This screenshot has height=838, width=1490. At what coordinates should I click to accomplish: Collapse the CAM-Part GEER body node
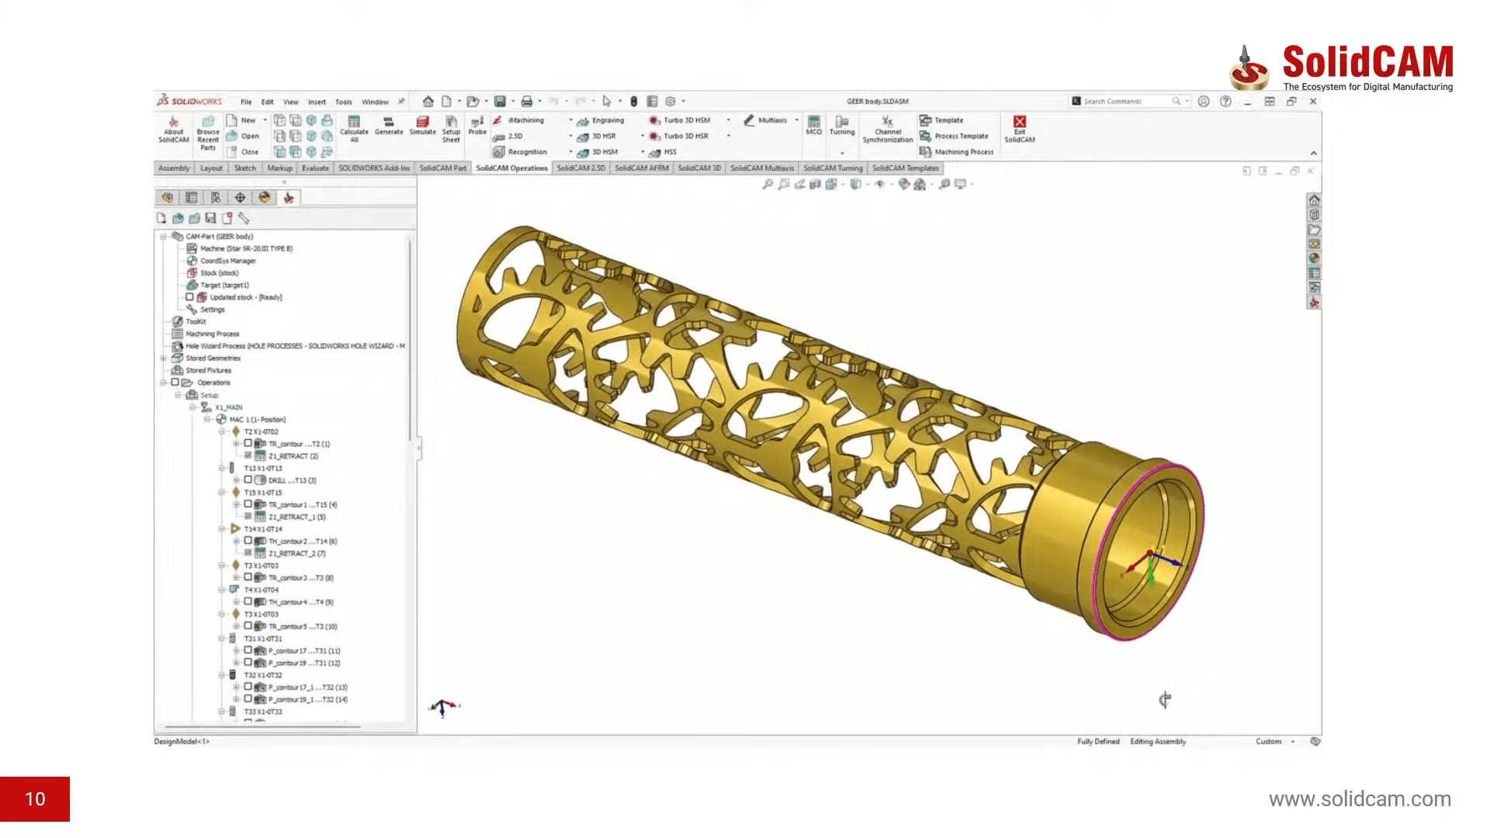pos(163,237)
